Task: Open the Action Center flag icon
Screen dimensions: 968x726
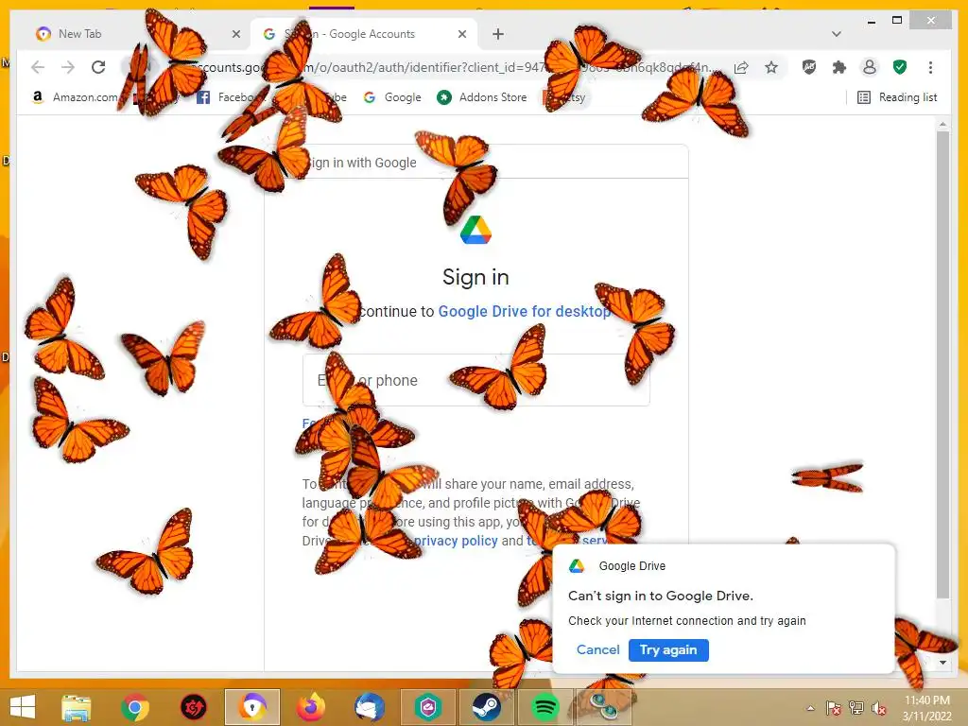Action: click(x=833, y=708)
